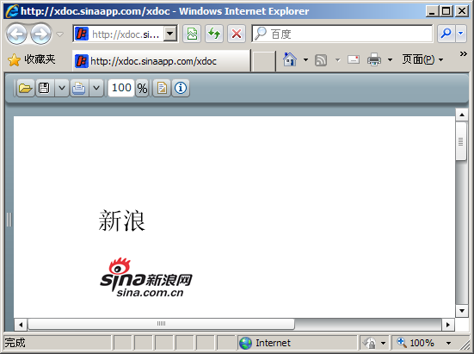
Task: Expand the XDoc save options arrow
Action: (62, 88)
